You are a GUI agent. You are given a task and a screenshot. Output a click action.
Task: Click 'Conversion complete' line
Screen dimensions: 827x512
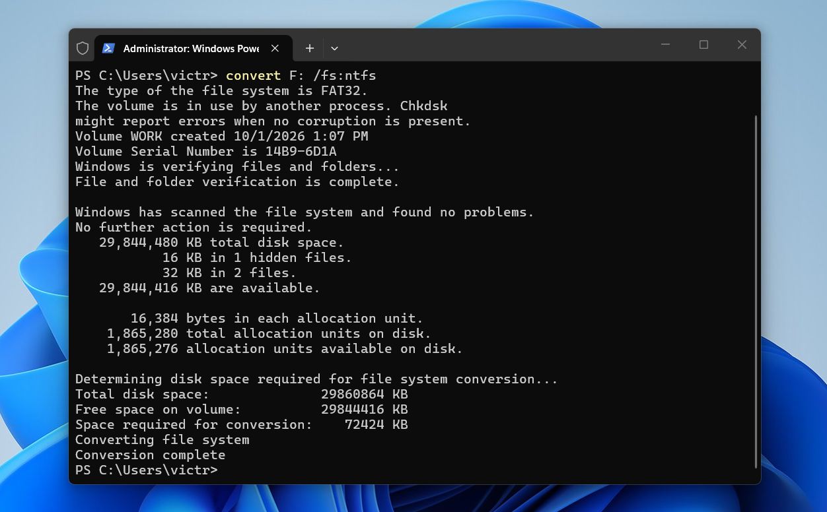[x=150, y=455]
